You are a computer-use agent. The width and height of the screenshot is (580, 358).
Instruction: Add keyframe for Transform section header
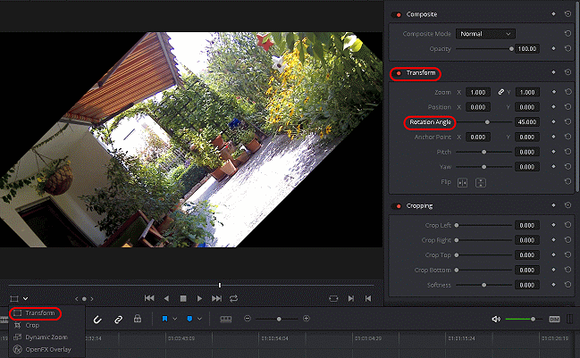[x=553, y=72]
